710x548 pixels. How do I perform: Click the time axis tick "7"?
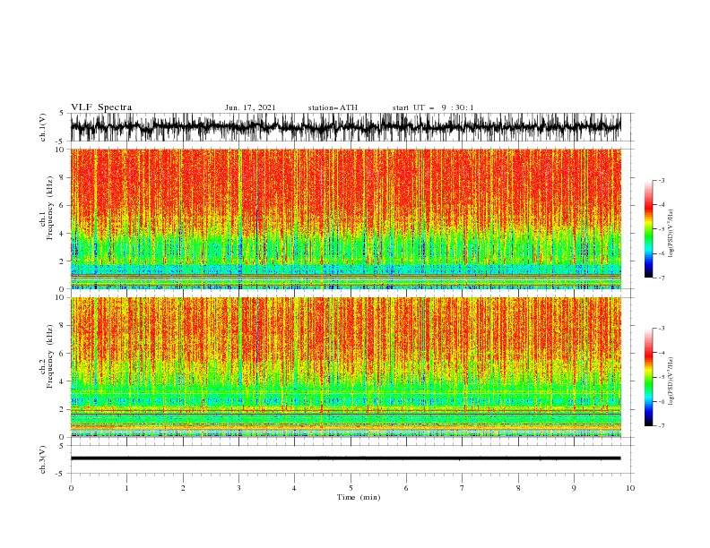pyautogui.click(x=463, y=488)
